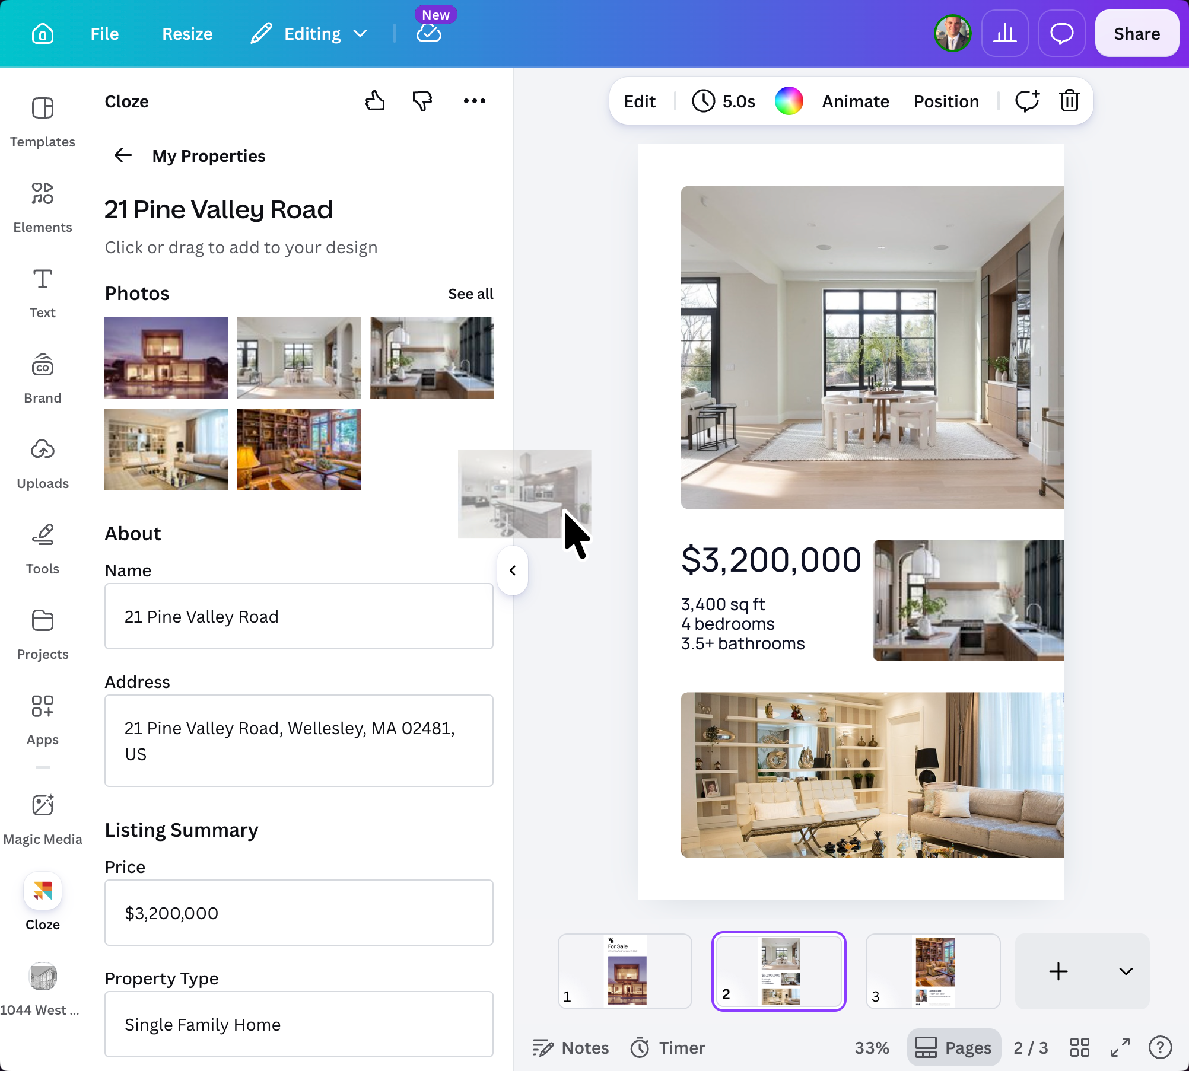Open the Templates sidebar tab
Image resolution: width=1189 pixels, height=1071 pixels.
coord(43,123)
